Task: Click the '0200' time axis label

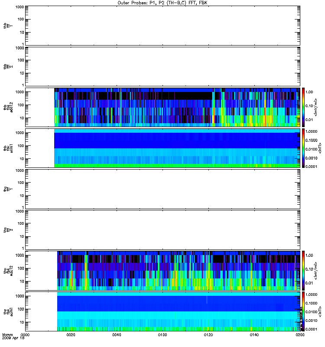Action: click(x=300, y=335)
